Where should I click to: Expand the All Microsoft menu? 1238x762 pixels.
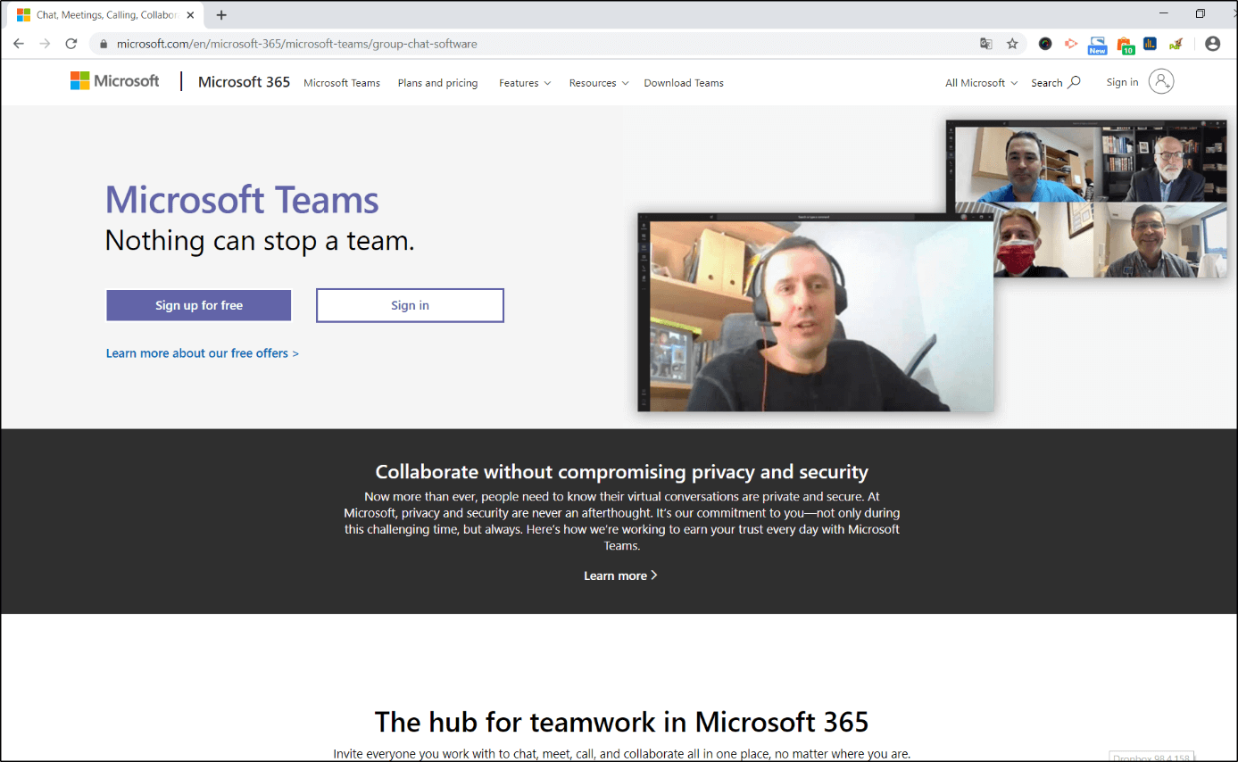coord(982,83)
